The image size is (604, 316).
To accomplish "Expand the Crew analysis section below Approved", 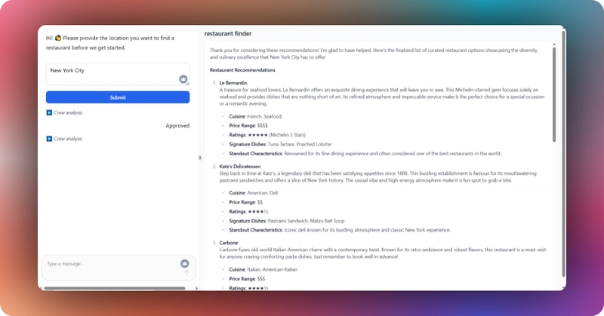I will 64,139.
